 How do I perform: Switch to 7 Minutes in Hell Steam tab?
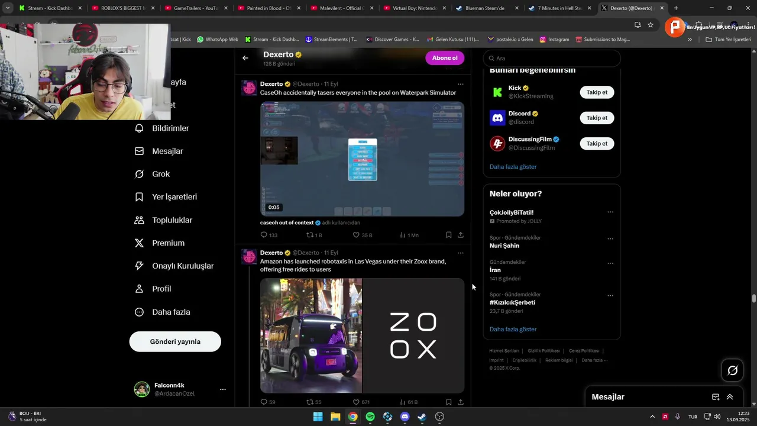coord(559,8)
